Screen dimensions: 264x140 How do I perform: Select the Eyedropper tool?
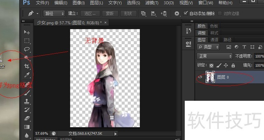(x=27, y=75)
